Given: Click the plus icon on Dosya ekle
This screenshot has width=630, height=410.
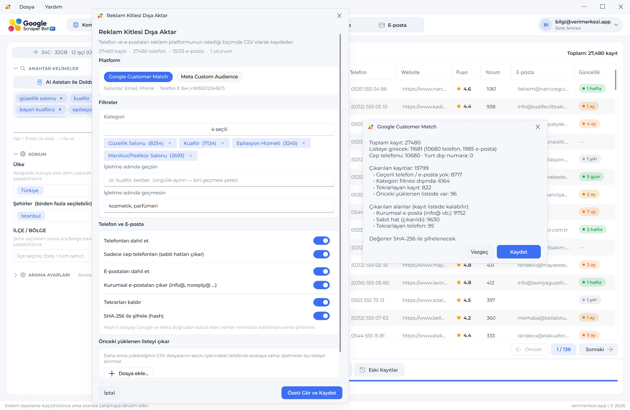Looking at the screenshot, I should coord(112,373).
